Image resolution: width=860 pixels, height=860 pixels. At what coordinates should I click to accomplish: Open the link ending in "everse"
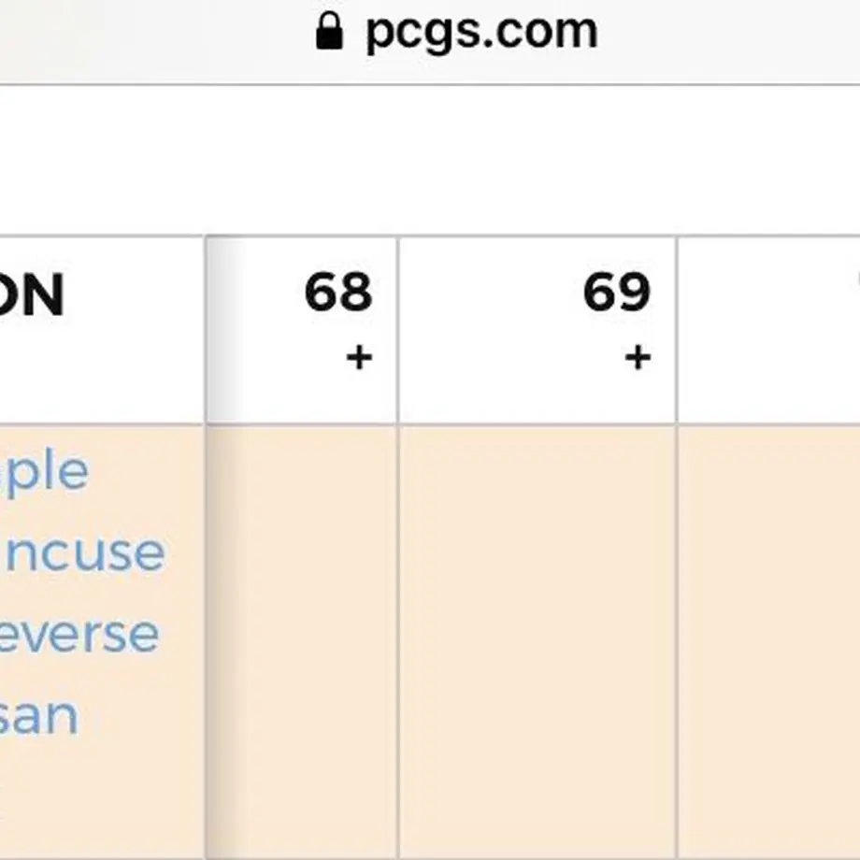pos(79,635)
